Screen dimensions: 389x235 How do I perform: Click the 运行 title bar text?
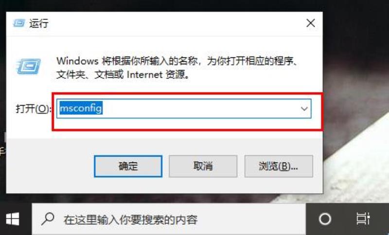coord(39,23)
